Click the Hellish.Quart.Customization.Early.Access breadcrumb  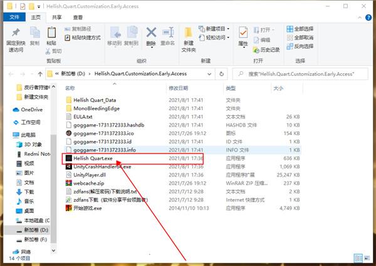[140, 74]
